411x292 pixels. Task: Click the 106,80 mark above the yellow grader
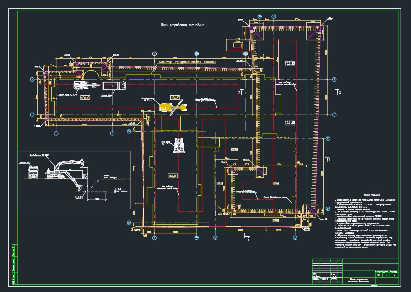coord(175,98)
